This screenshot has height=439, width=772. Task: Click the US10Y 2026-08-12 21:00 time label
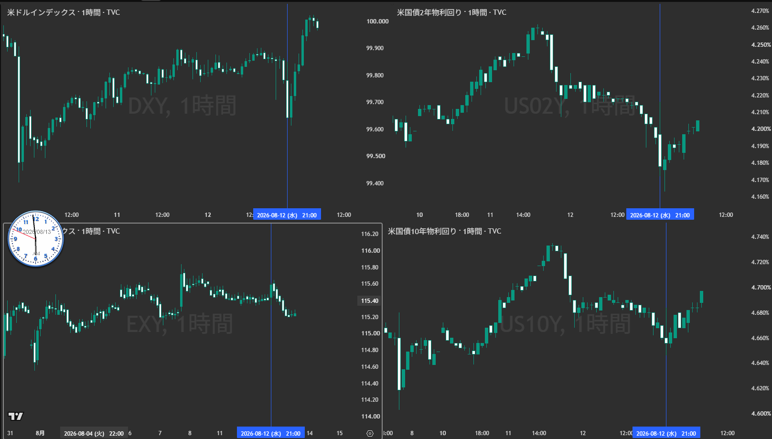pyautogui.click(x=666, y=433)
